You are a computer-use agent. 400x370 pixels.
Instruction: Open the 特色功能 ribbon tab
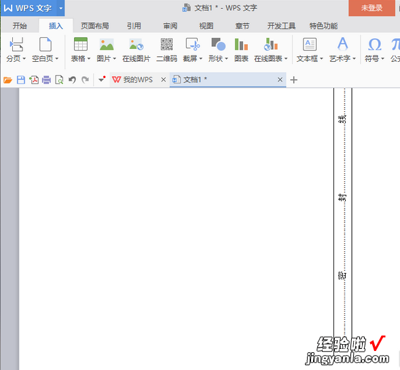click(x=323, y=26)
